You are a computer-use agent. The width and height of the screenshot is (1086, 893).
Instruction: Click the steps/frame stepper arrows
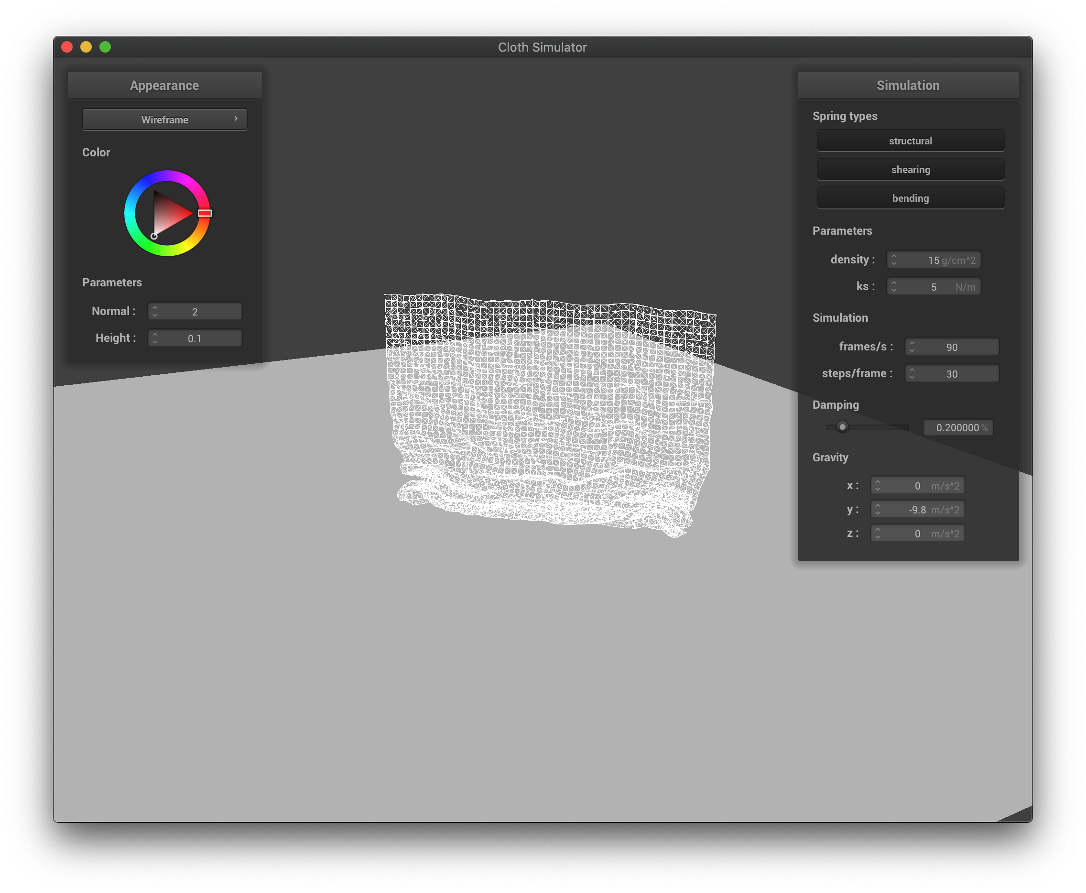coord(912,373)
